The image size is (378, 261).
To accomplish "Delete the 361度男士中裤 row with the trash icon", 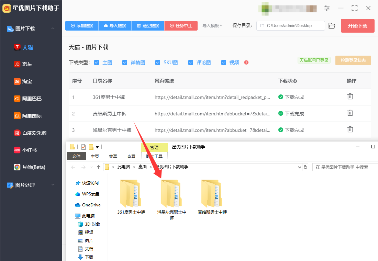I will (x=350, y=97).
